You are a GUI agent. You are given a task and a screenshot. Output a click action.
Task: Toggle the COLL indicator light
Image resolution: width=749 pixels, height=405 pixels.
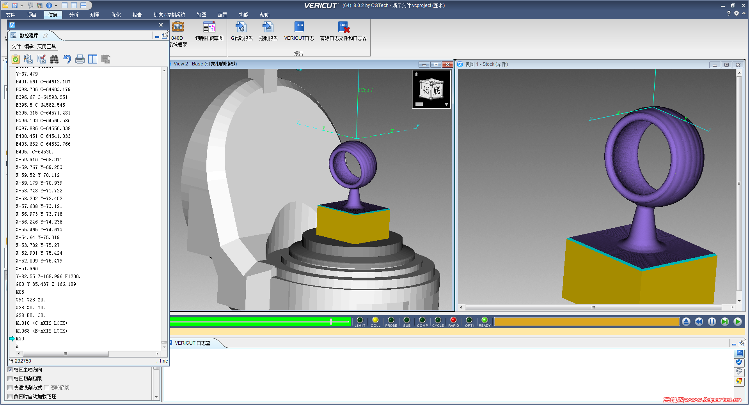[375, 320]
